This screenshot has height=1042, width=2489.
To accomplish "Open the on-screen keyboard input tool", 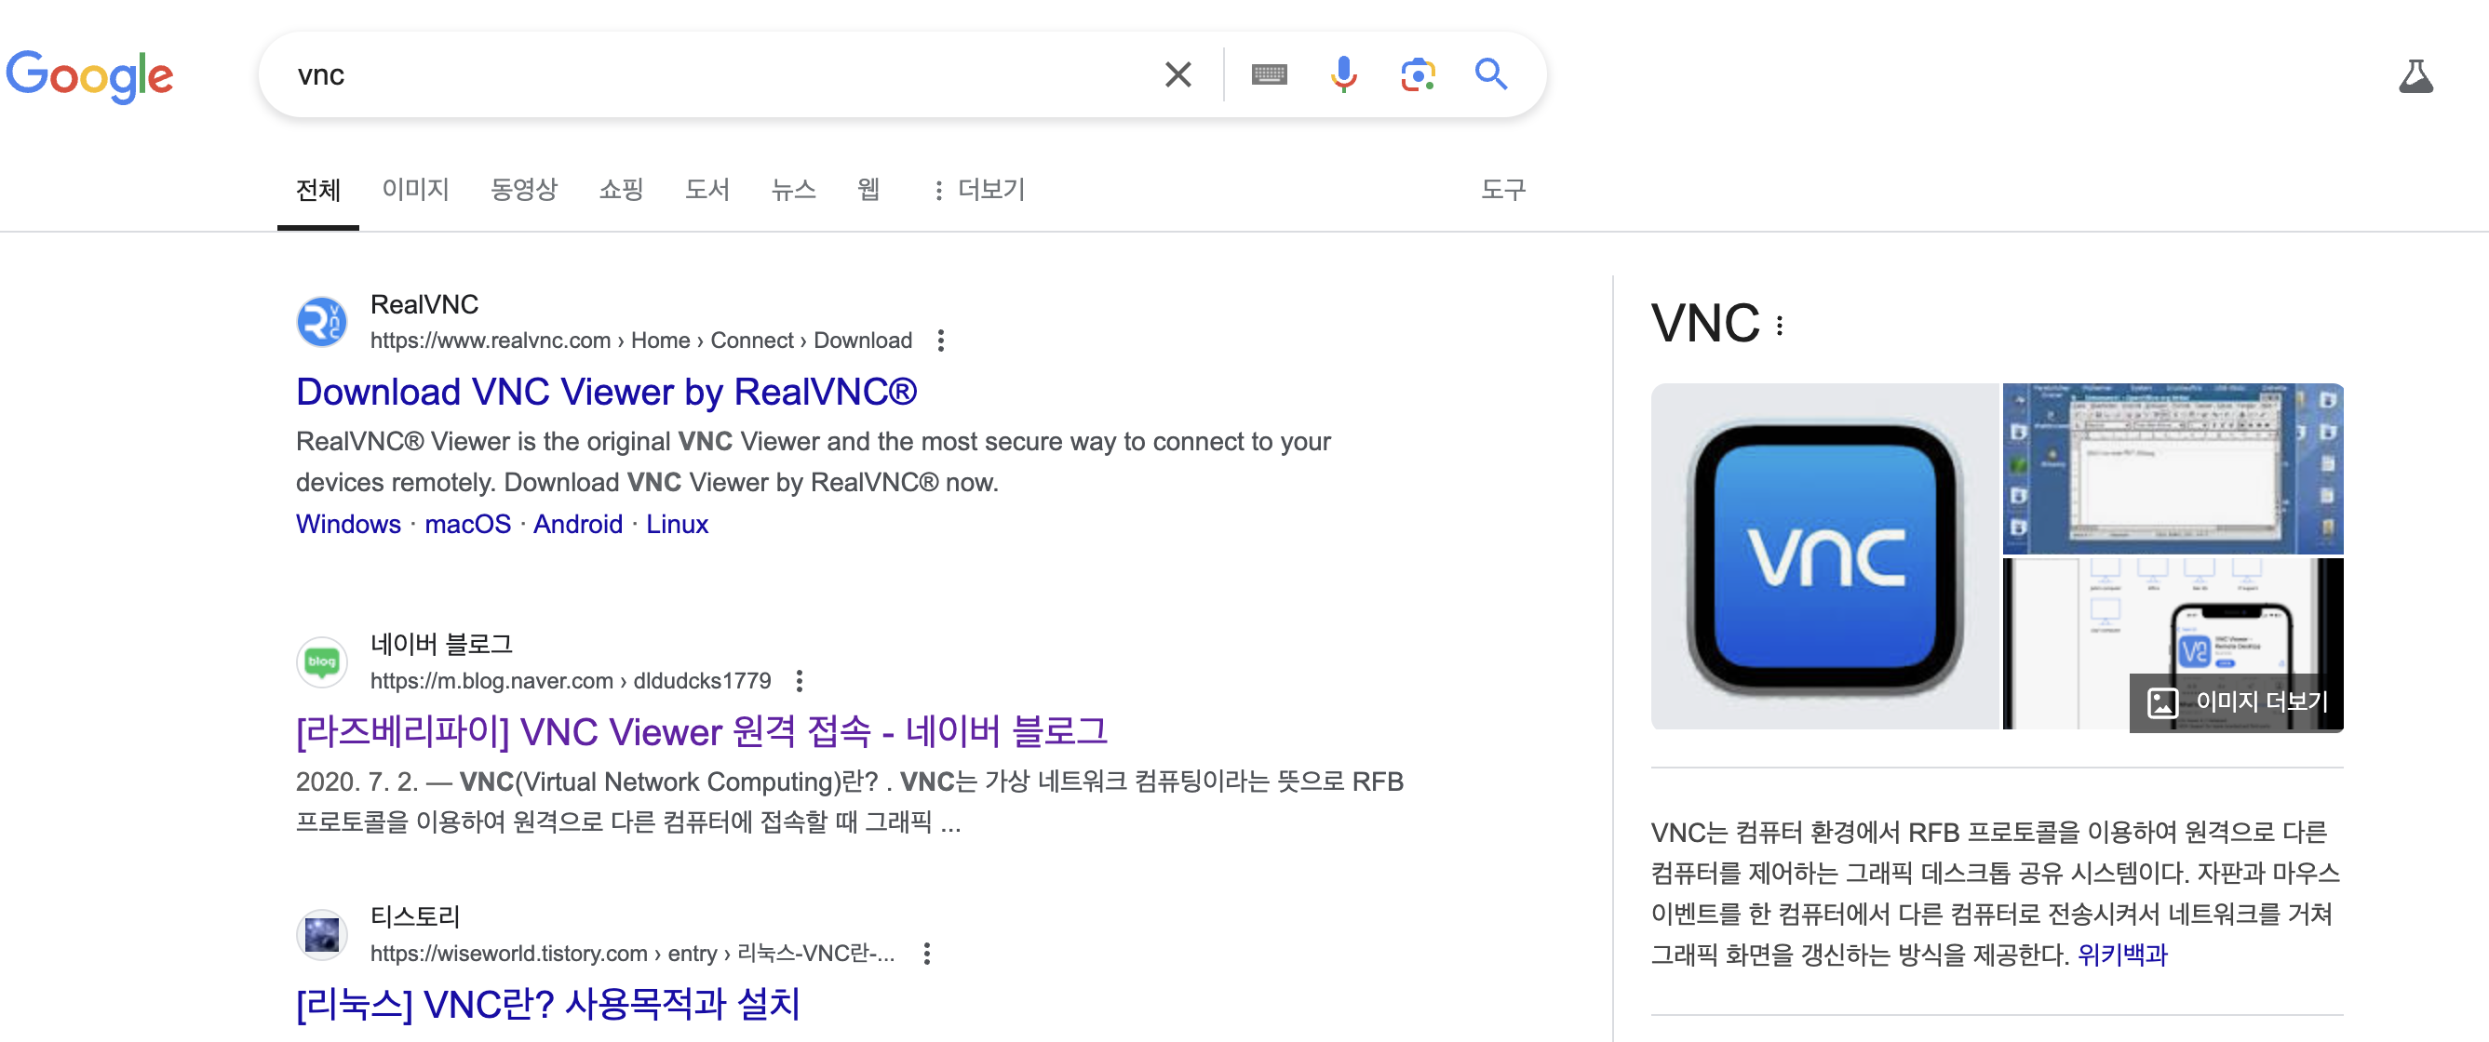I will pyautogui.click(x=1269, y=74).
